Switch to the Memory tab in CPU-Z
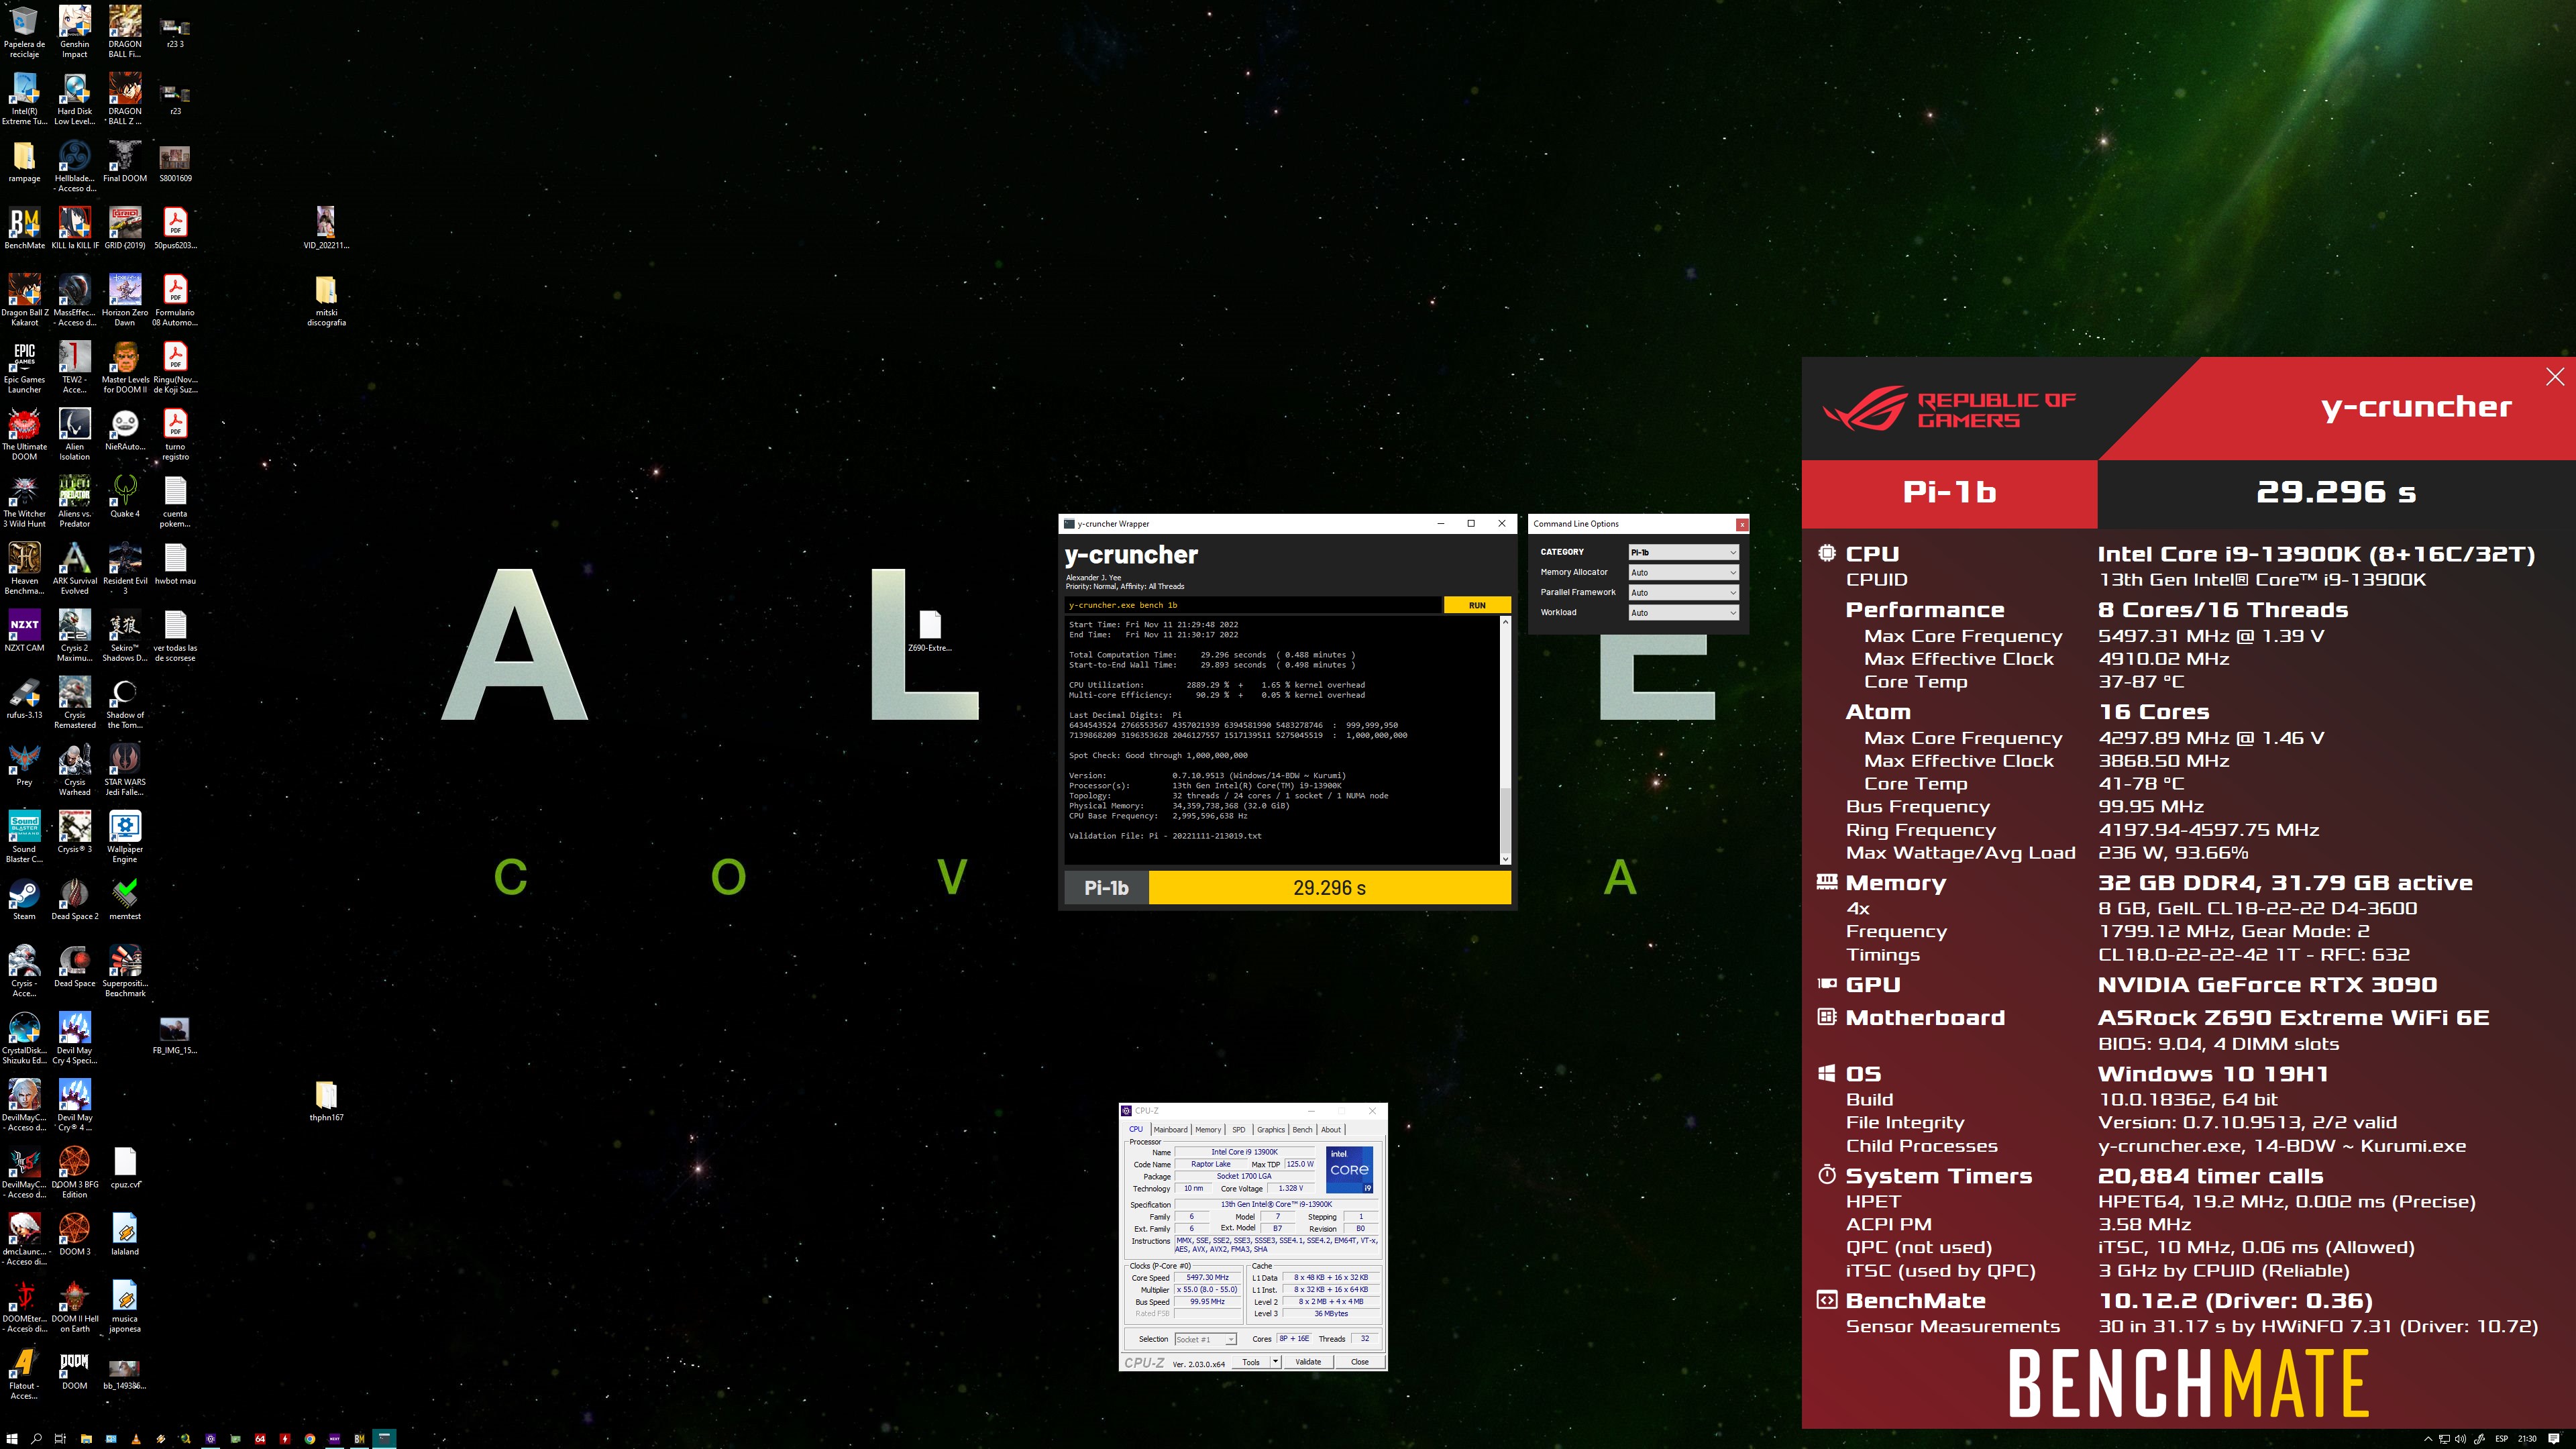The height and width of the screenshot is (1449, 2576). pyautogui.click(x=1208, y=1129)
